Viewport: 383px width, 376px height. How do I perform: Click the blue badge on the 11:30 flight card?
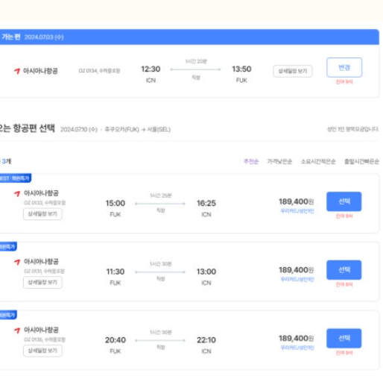click(8, 246)
